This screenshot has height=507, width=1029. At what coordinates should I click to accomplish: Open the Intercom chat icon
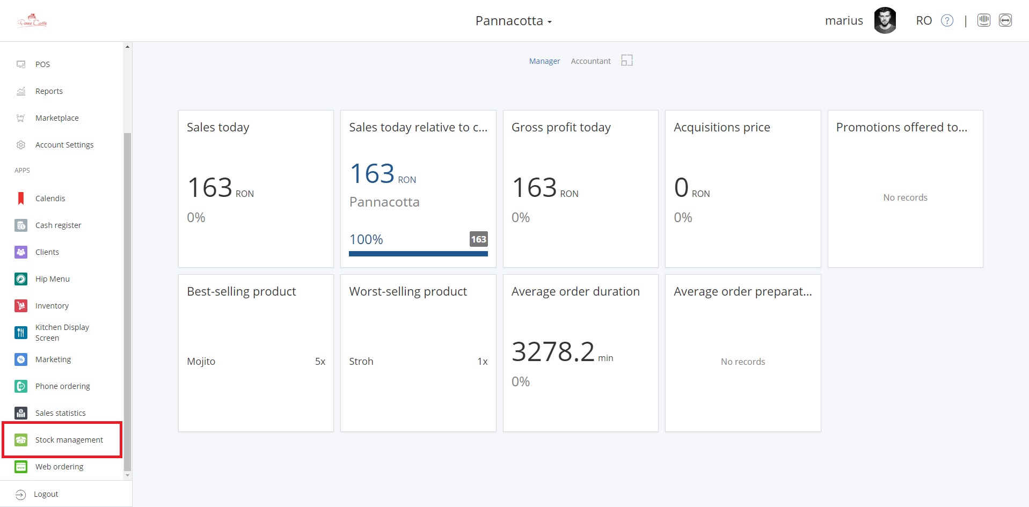point(983,20)
